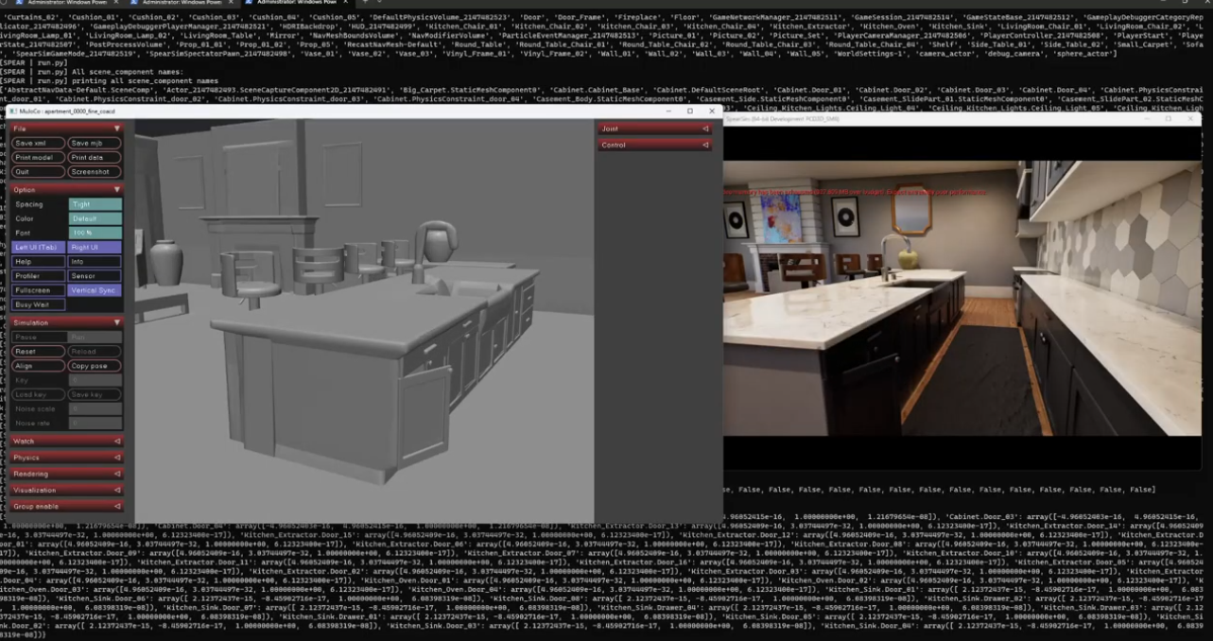Turn on the Profiler

39,276
